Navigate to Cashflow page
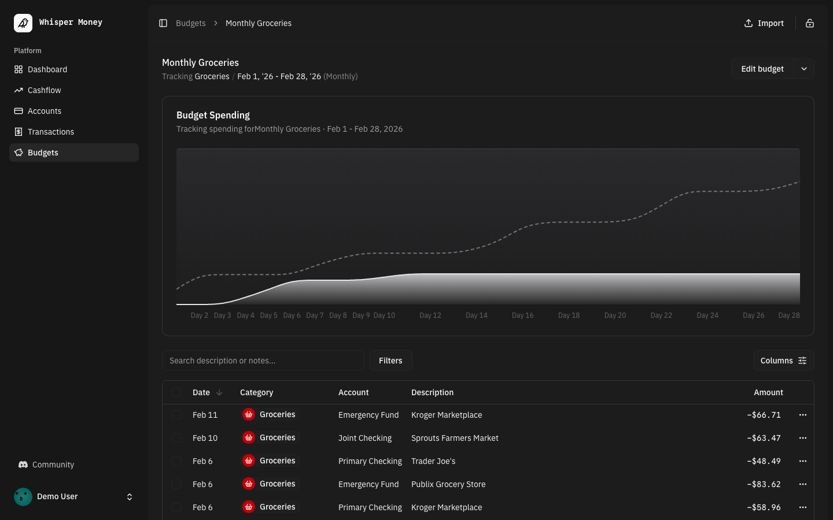The width and height of the screenshot is (833, 520). tap(45, 90)
